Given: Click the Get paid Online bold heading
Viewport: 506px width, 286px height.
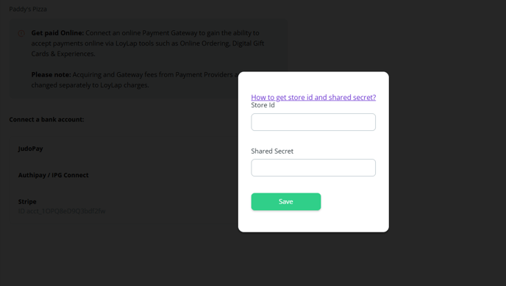Looking at the screenshot, I should (x=57, y=33).
